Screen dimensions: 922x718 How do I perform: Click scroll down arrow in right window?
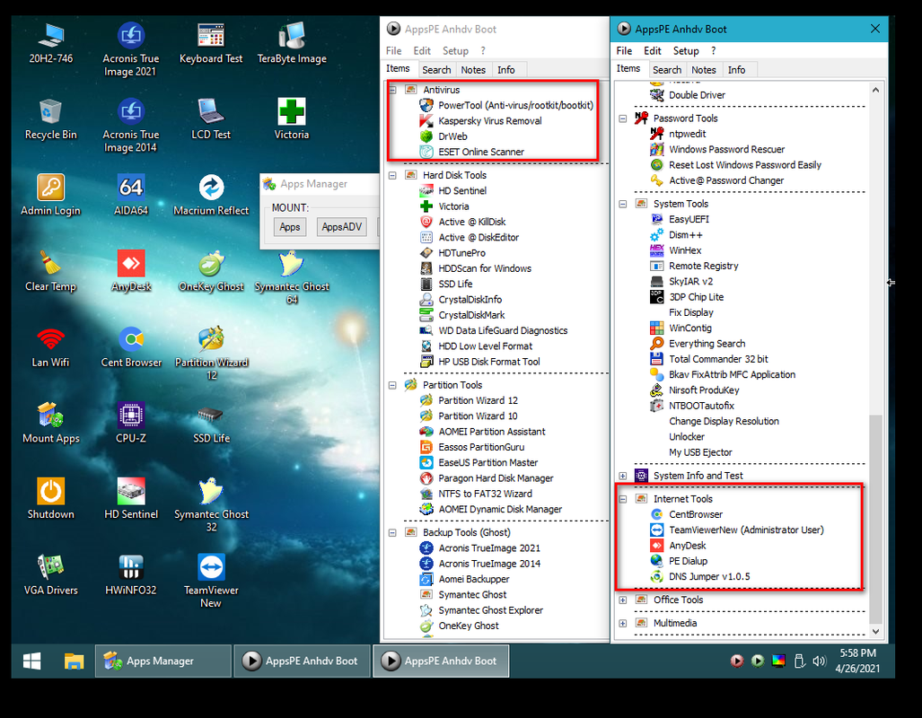pos(875,631)
